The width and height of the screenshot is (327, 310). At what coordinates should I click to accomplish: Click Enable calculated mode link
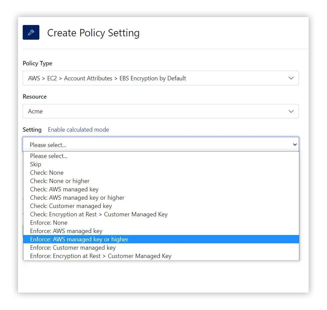(78, 130)
